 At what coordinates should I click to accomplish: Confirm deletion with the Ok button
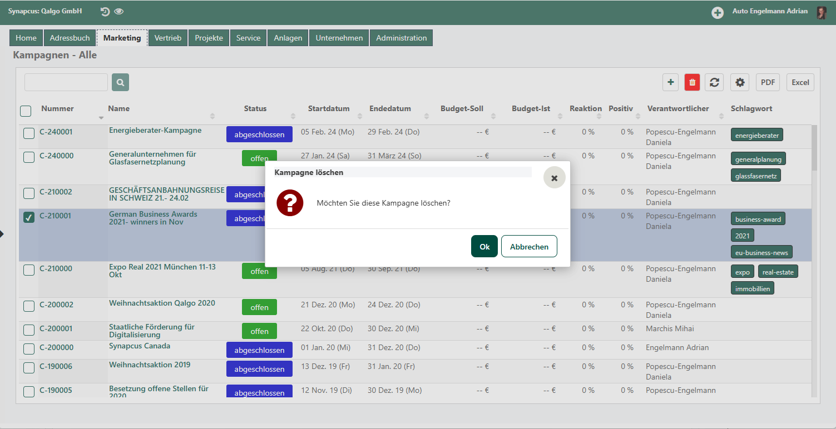[484, 246]
